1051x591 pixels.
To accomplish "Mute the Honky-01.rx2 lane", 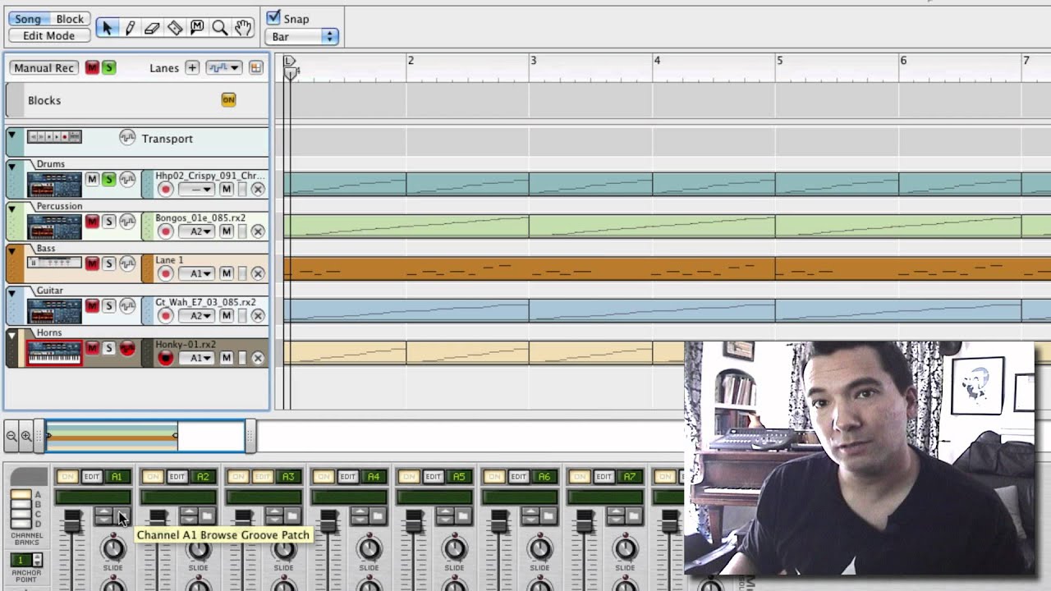I will click(227, 358).
